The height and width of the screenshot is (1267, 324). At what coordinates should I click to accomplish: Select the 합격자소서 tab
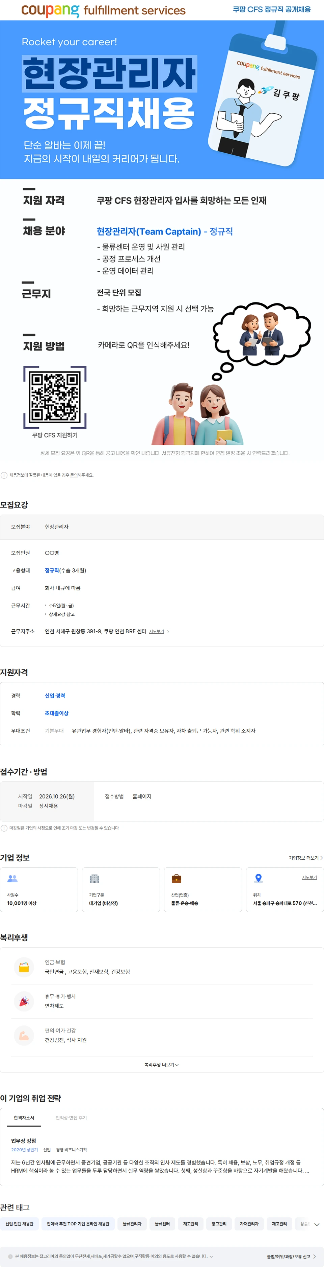[x=24, y=1117]
